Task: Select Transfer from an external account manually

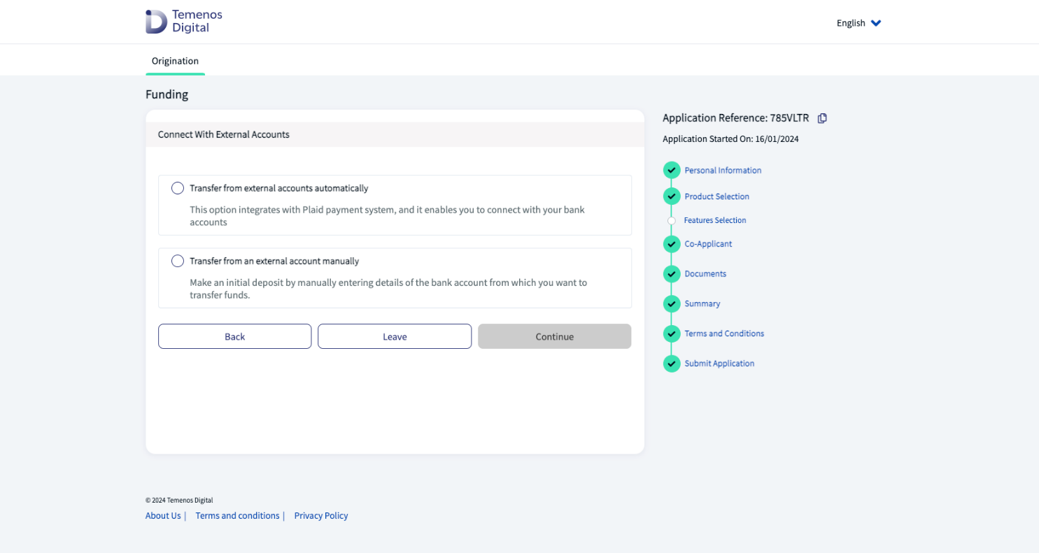Action: coord(178,261)
